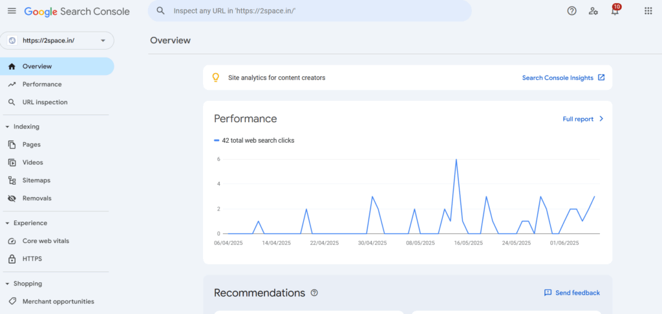
Task: Click the URL inspection magnifier icon
Action: click(12, 102)
